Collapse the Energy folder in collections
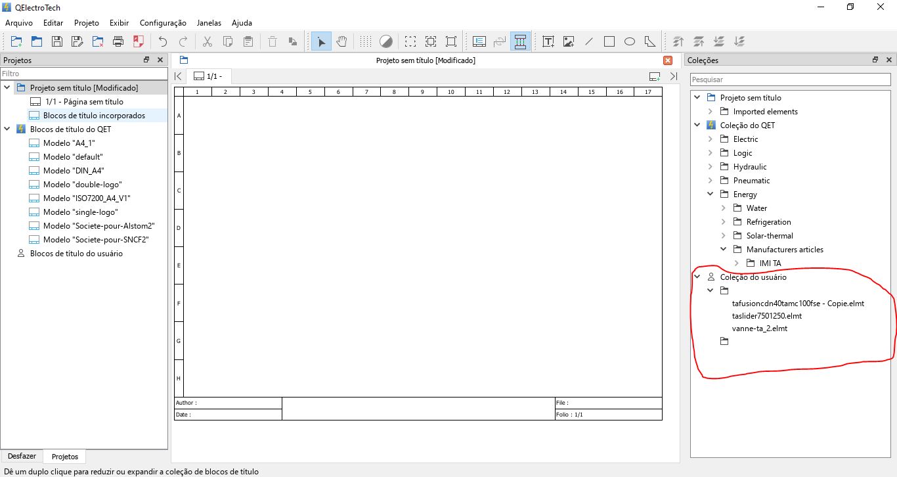This screenshot has height=477, width=897. pos(710,194)
